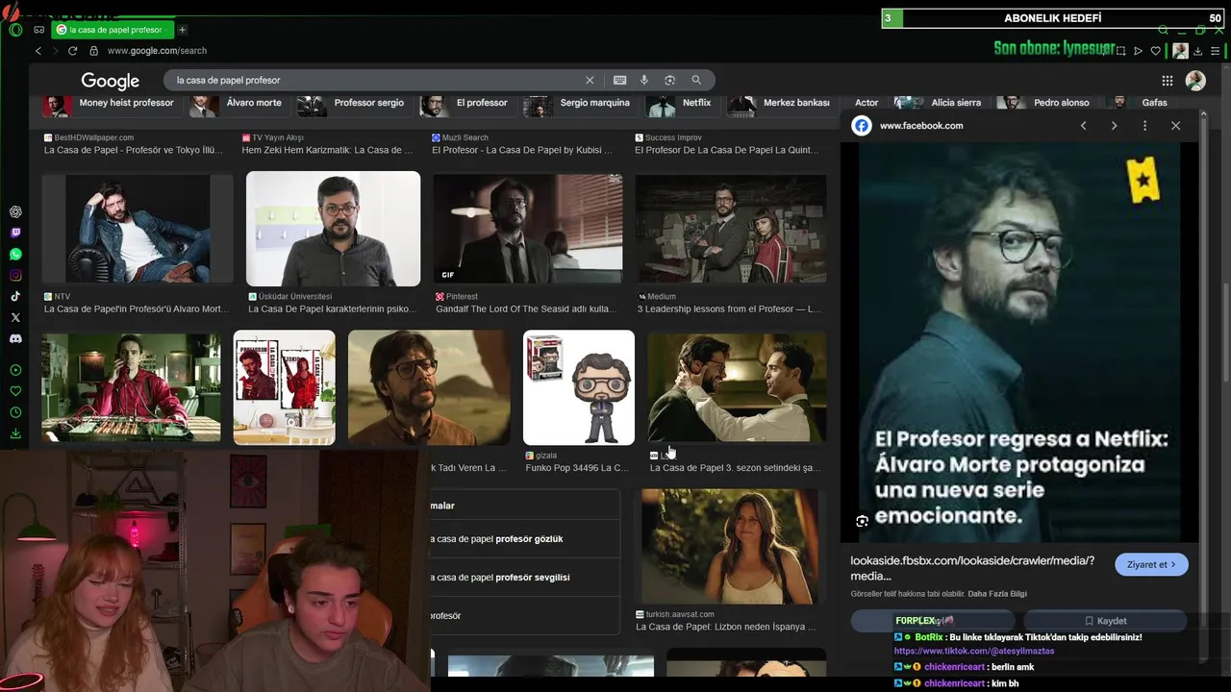Open downloads arrow in the sidebar
The height and width of the screenshot is (692, 1231).
tap(15, 433)
